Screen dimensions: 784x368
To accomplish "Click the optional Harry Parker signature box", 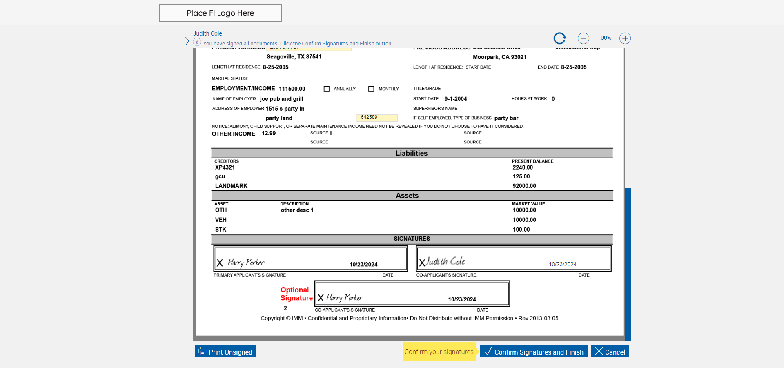I will [412, 294].
